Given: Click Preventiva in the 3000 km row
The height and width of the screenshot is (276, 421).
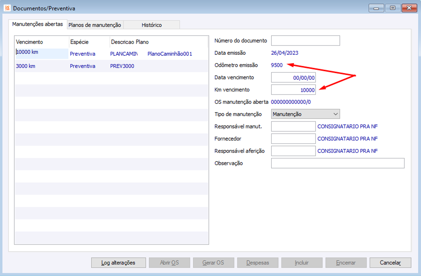Looking at the screenshot, I should (x=82, y=66).
